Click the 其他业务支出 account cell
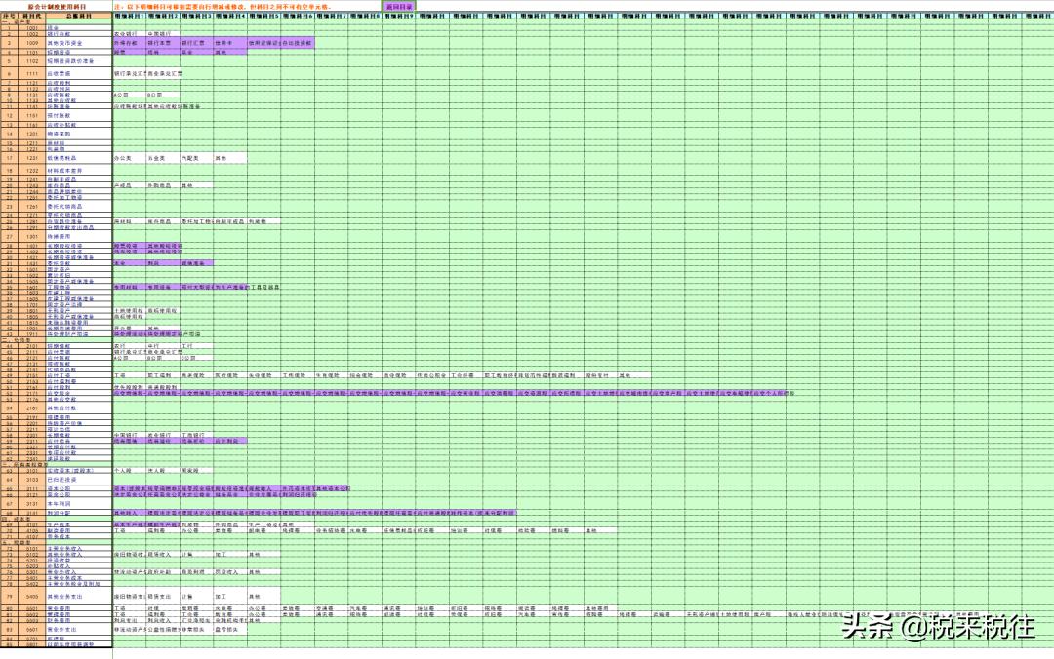Viewport: 1054px width, 659px height. tap(79, 597)
